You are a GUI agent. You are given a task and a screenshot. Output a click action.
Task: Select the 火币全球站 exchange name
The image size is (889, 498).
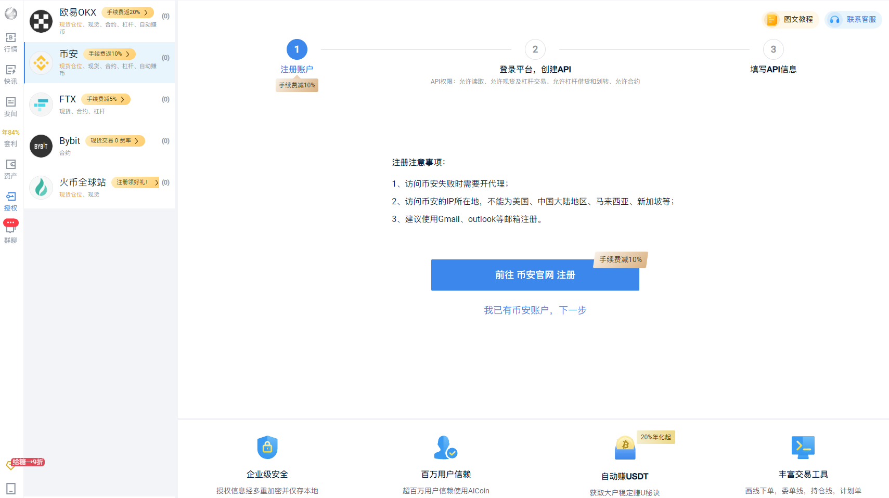(x=83, y=182)
